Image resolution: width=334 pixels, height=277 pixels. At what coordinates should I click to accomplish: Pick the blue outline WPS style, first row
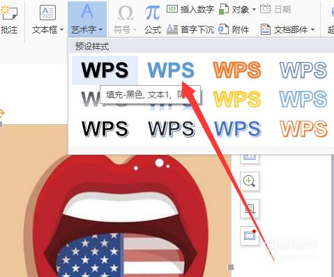pos(303,70)
